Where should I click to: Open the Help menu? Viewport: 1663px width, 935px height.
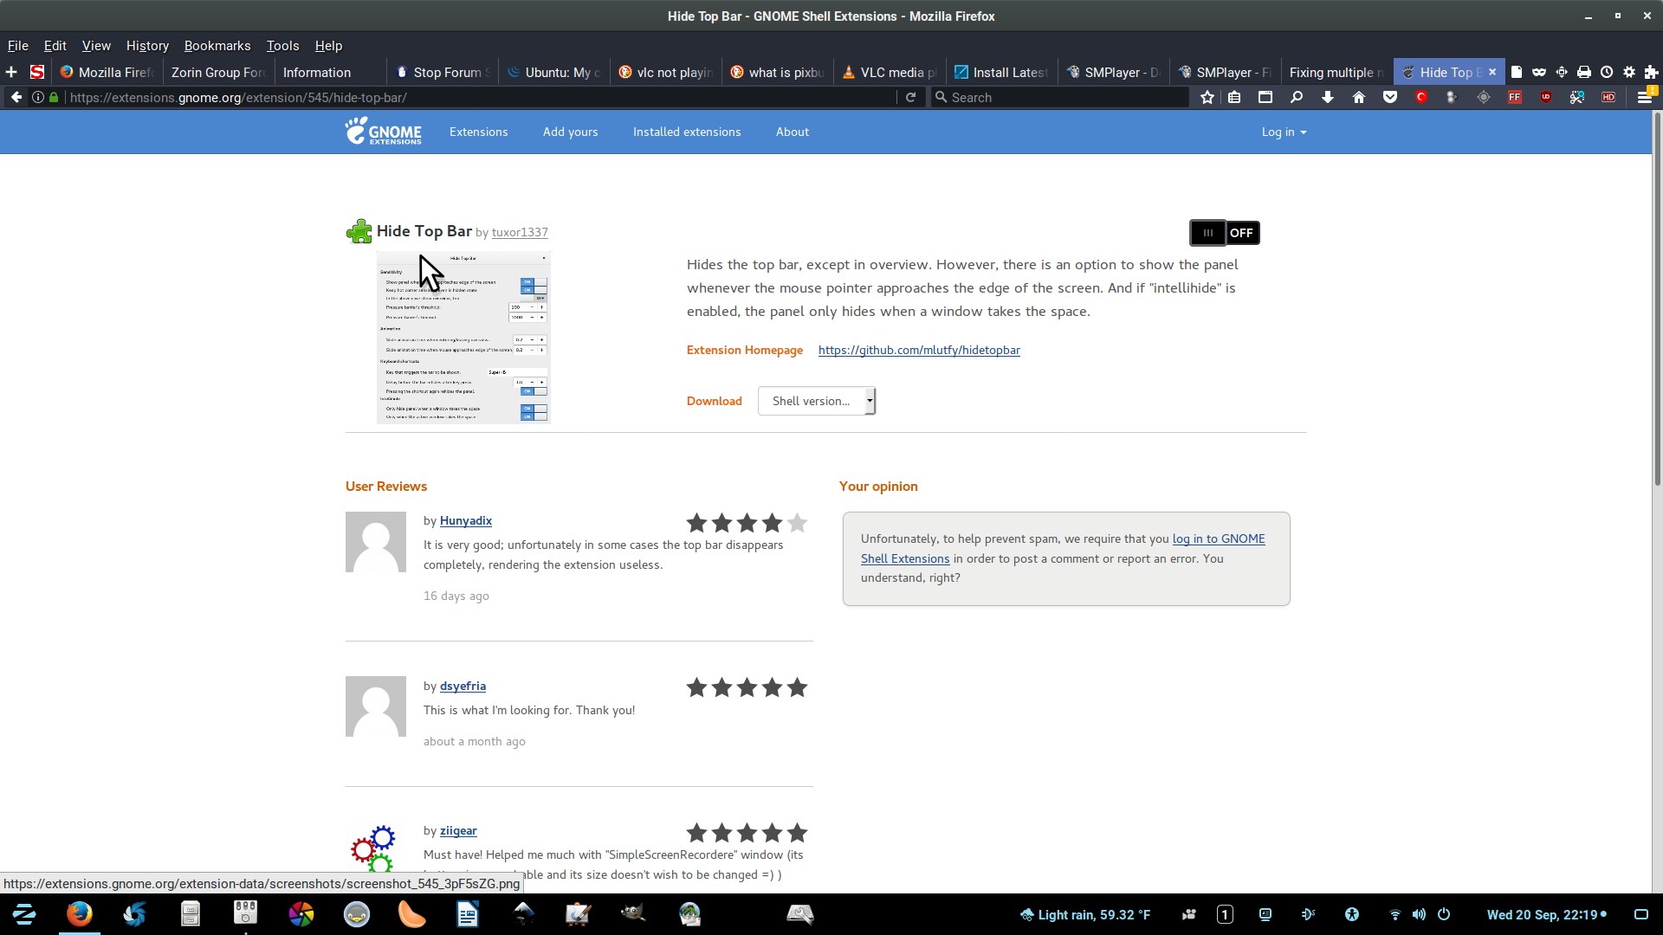click(x=328, y=46)
